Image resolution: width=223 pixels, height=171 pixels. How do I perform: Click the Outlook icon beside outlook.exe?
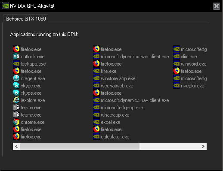[16, 57]
